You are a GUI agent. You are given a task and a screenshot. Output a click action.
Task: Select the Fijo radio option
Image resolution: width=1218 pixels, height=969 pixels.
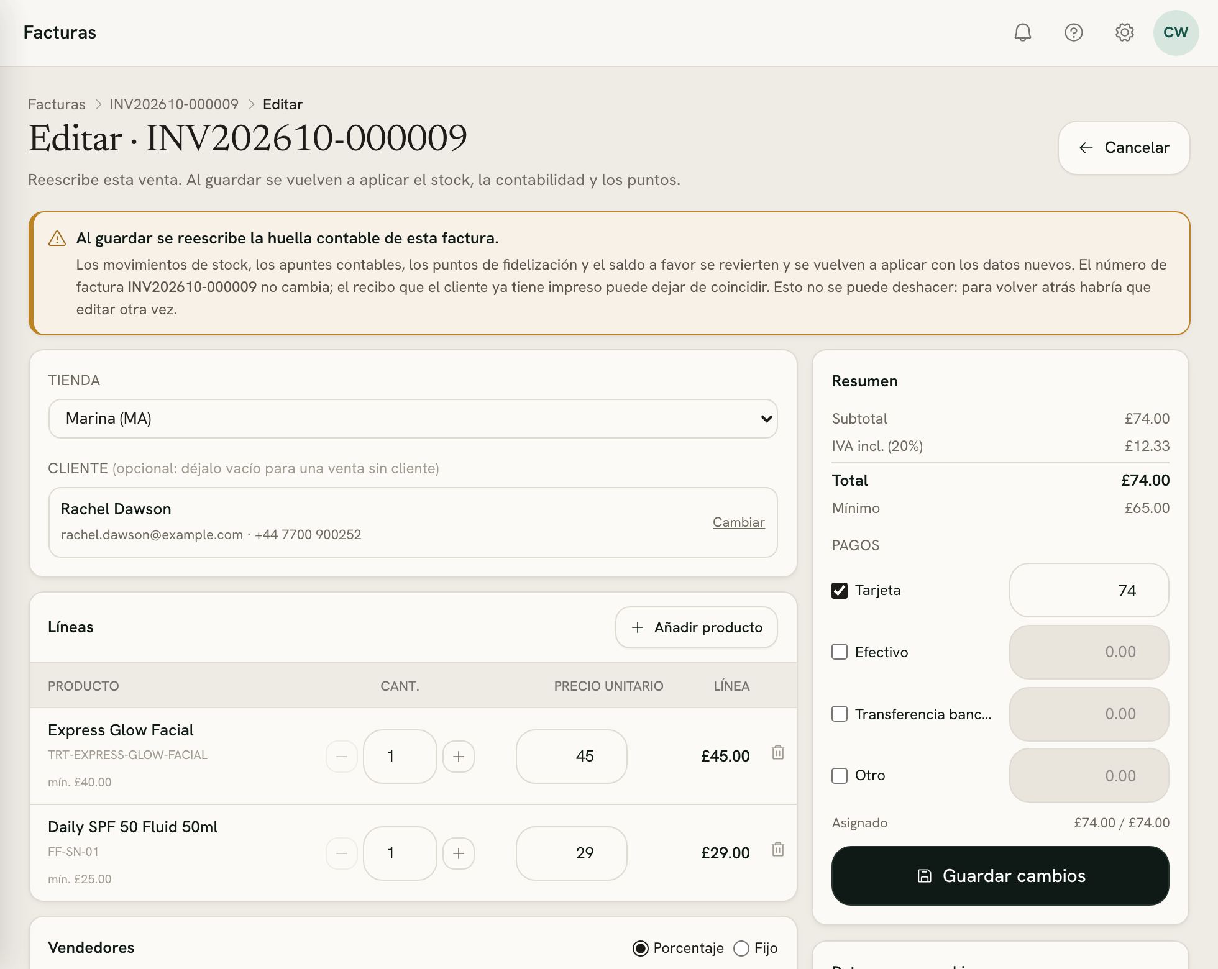741,949
